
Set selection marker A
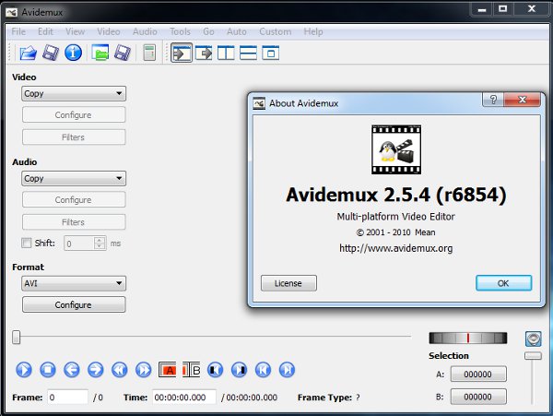167,370
